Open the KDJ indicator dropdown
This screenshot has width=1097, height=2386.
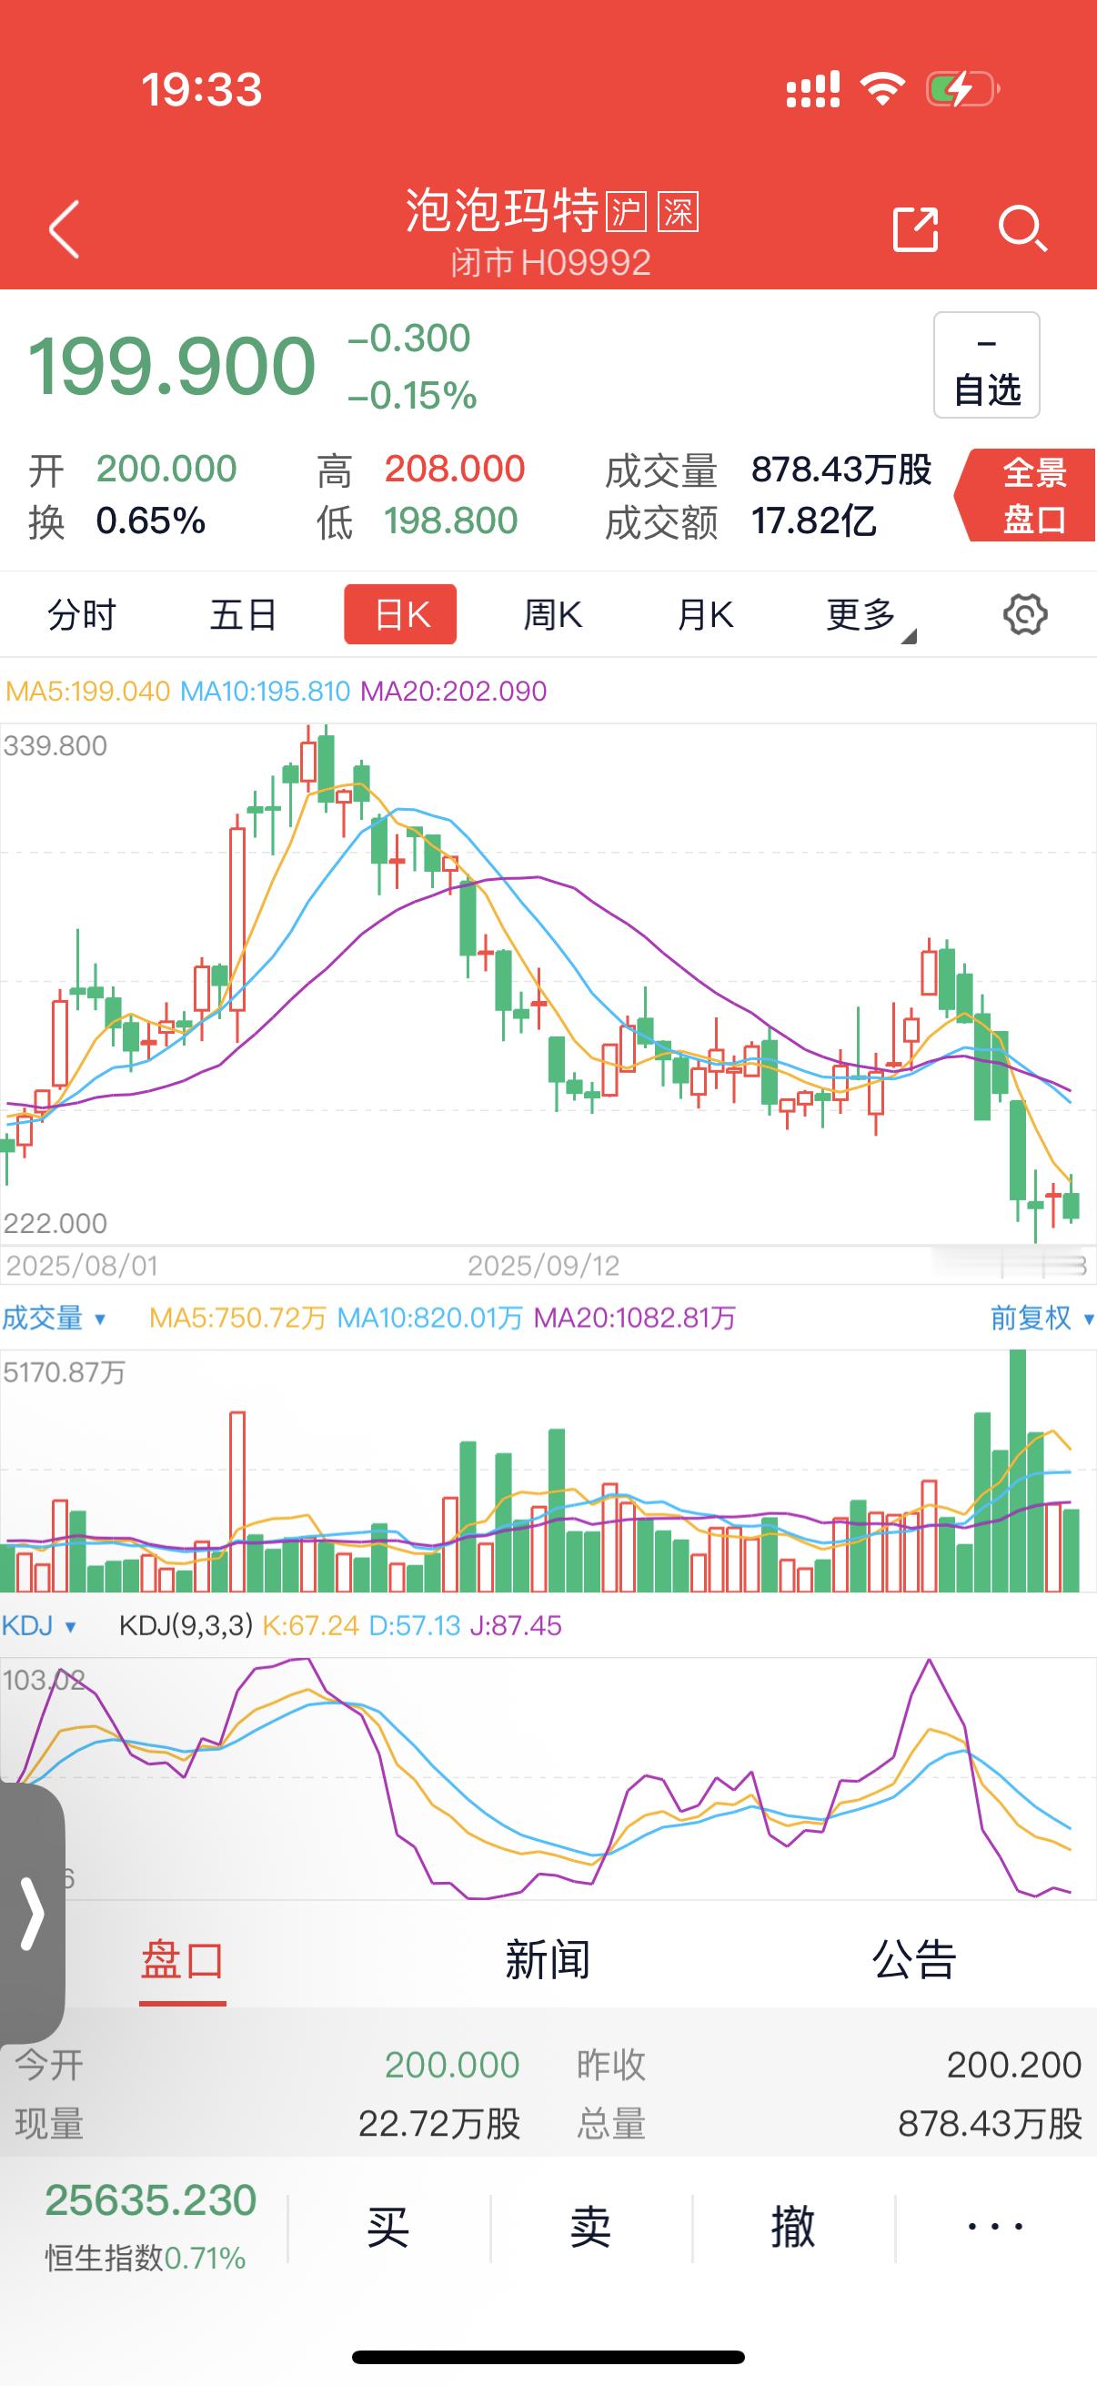pyautogui.click(x=39, y=1625)
